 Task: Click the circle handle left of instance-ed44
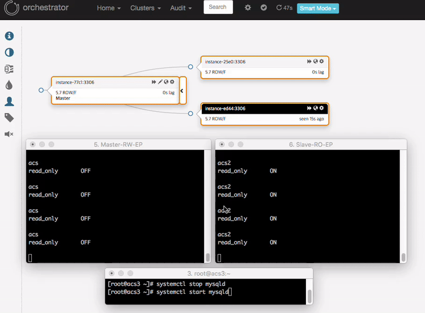click(x=191, y=113)
